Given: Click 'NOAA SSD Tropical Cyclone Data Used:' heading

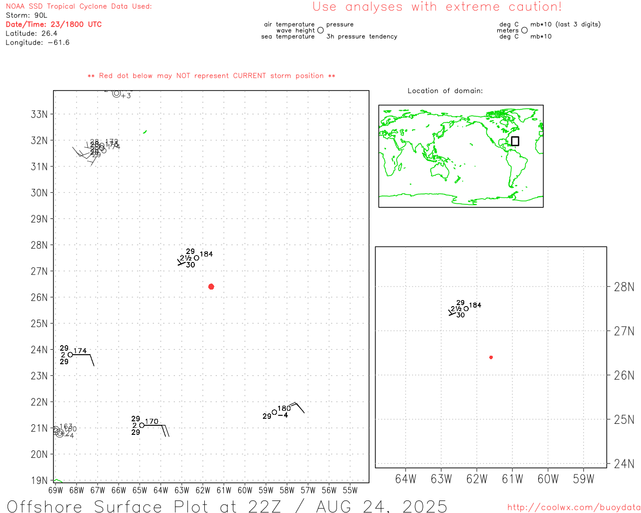Looking at the screenshot, I should tap(79, 7).
